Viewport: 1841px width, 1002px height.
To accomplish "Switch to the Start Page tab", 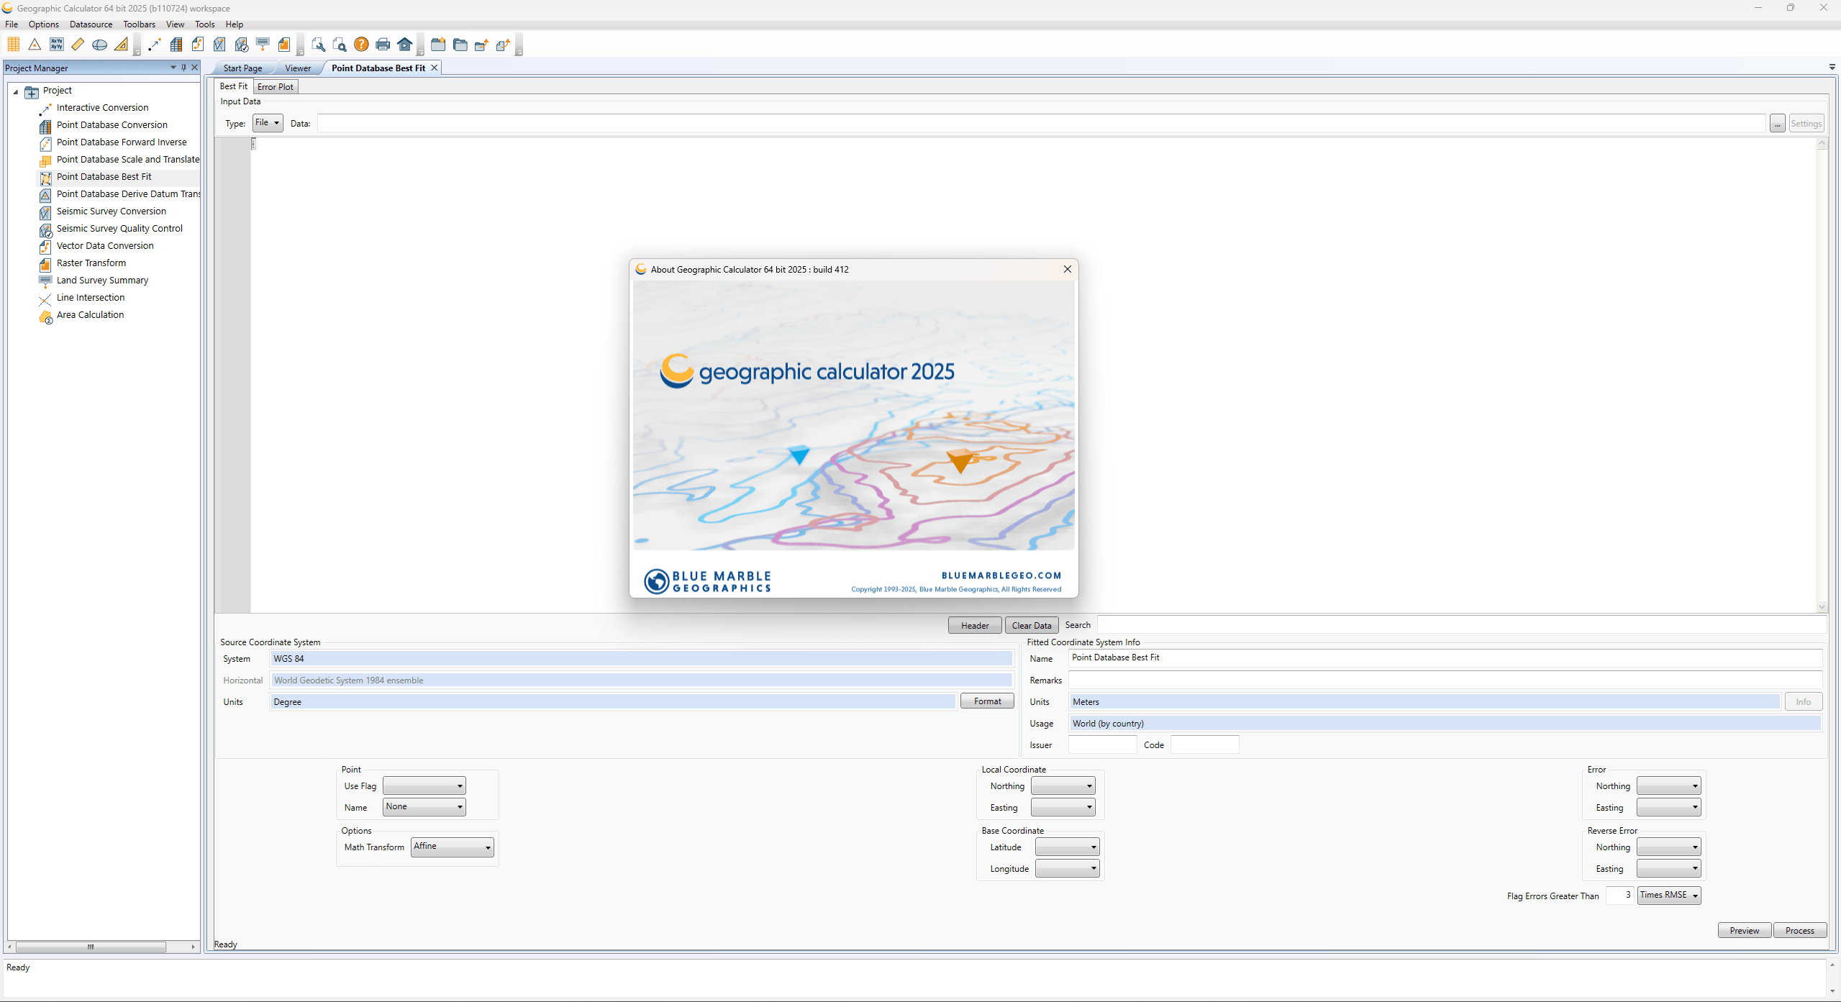I will tap(242, 68).
